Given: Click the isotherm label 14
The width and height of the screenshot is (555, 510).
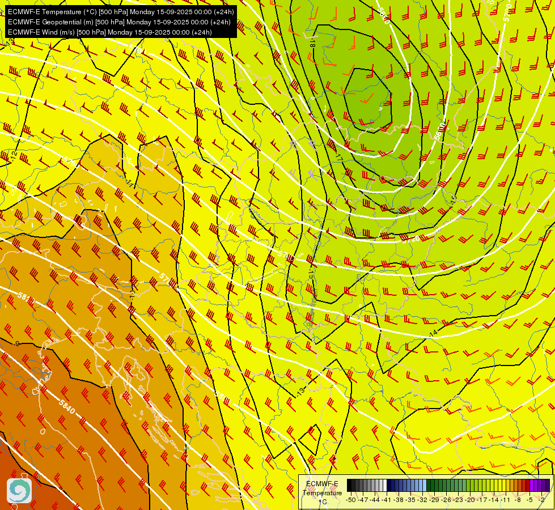Looking at the screenshot, I should pos(433,333).
